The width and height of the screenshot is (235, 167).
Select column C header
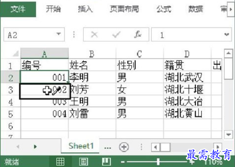(140, 54)
